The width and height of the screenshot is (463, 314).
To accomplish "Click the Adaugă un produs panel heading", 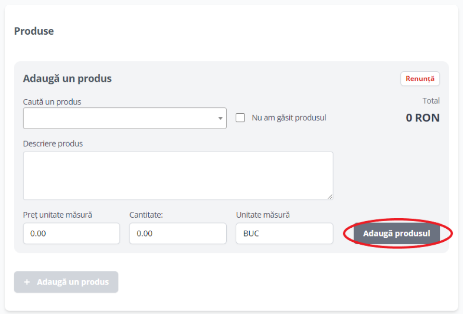I will pyautogui.click(x=67, y=78).
